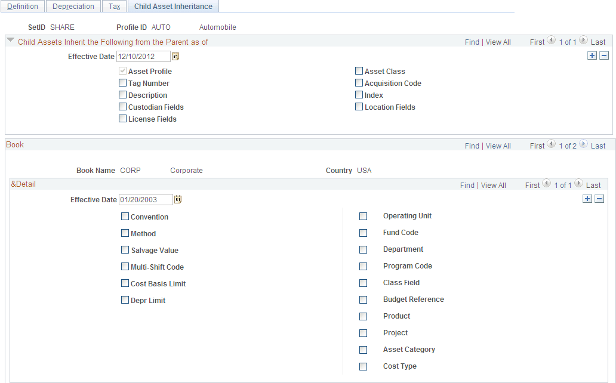Viewport: 616px width, 383px height.
Task: Click inside the Effective Date field showing 01/20/2003
Action: click(145, 199)
